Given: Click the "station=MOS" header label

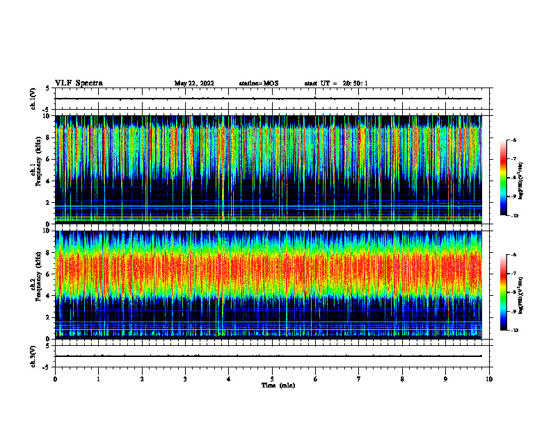Looking at the screenshot, I should pyautogui.click(x=259, y=83).
